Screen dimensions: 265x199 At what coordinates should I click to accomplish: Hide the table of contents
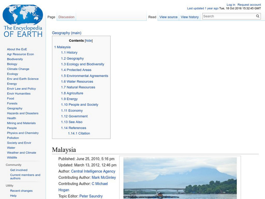click(x=88, y=40)
